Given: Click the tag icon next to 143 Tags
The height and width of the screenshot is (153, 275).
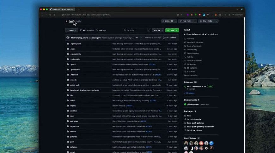Looking at the screenshot, I should [97, 31].
